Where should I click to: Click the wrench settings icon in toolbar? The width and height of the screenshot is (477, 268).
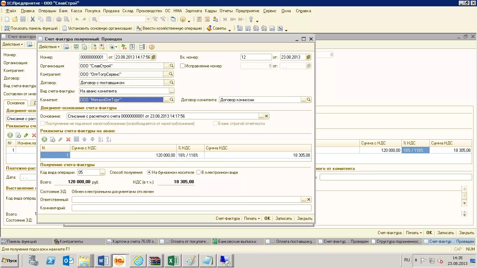[250, 20]
